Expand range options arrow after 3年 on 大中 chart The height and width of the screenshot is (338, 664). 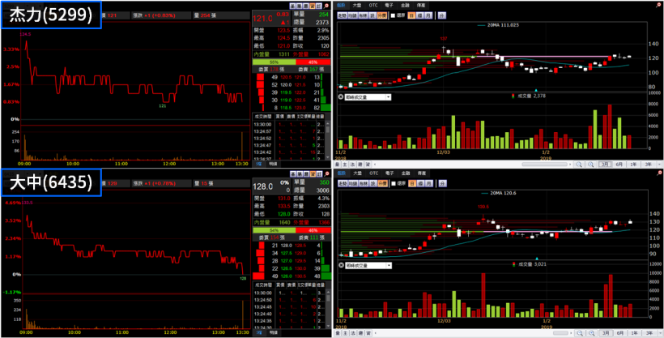click(x=659, y=333)
